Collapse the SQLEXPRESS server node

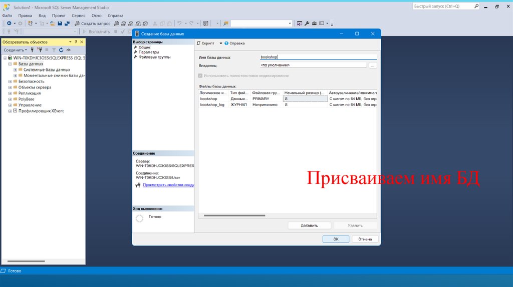[5, 58]
